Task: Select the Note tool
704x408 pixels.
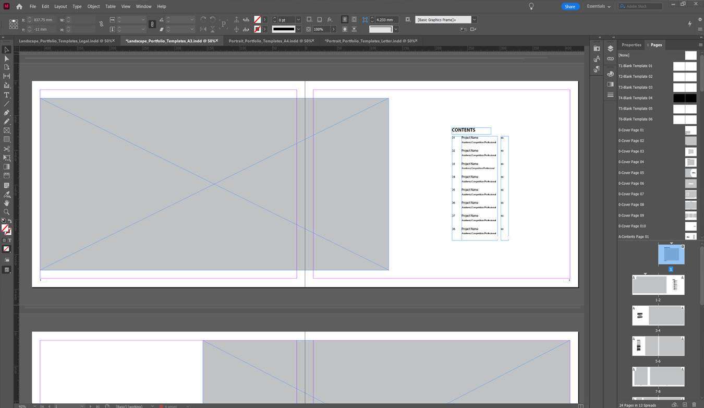Action: [6, 185]
